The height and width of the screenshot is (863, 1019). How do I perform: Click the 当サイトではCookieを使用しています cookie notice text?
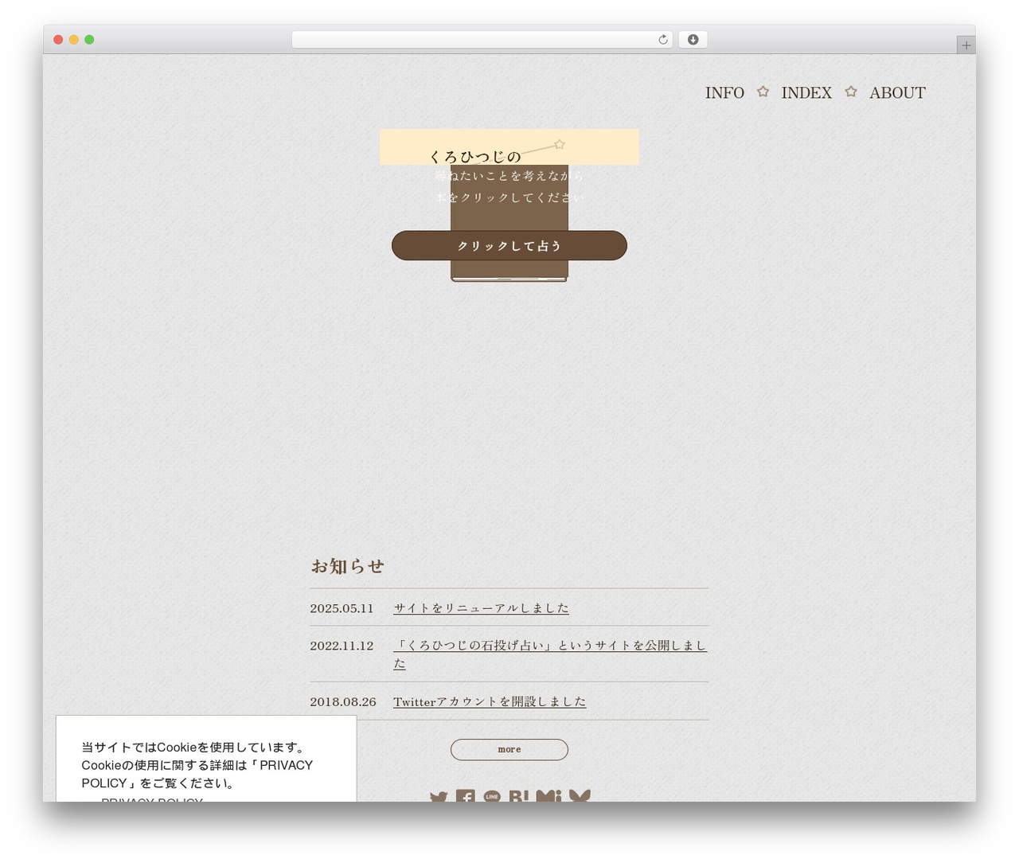click(x=197, y=765)
